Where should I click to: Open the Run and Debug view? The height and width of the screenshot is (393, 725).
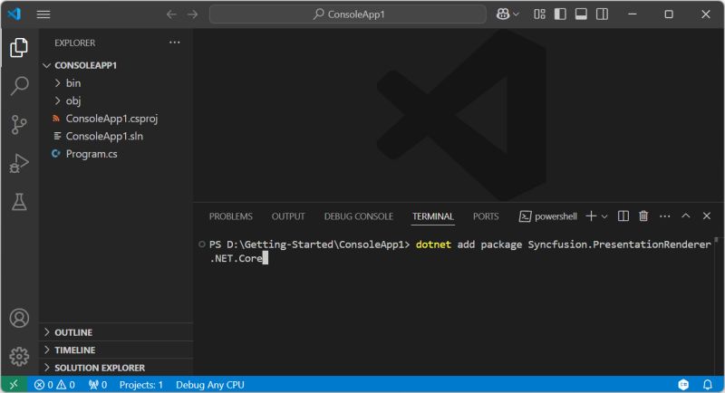(19, 163)
